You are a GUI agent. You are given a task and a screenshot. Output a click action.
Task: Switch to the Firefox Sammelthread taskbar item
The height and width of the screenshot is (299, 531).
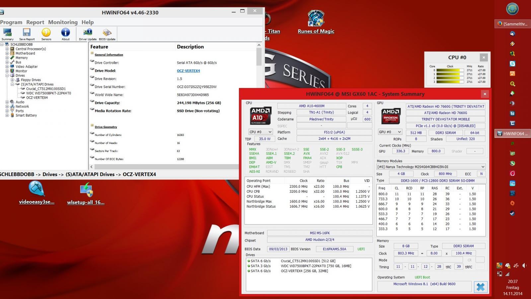coord(512,24)
